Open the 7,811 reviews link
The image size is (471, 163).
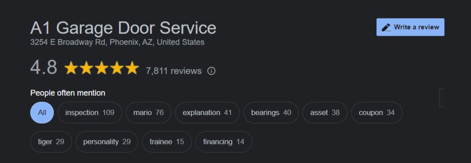coord(174,71)
